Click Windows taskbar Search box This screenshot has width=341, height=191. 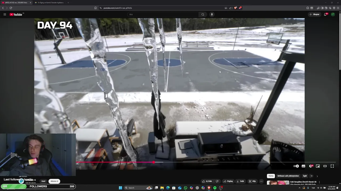pyautogui.click(x=138, y=188)
